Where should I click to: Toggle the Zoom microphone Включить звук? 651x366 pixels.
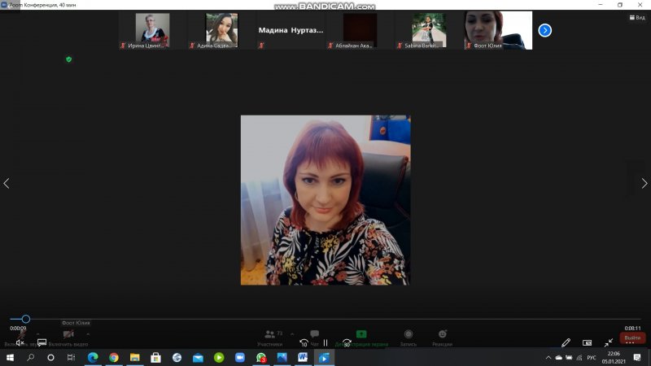pyautogui.click(x=21, y=338)
